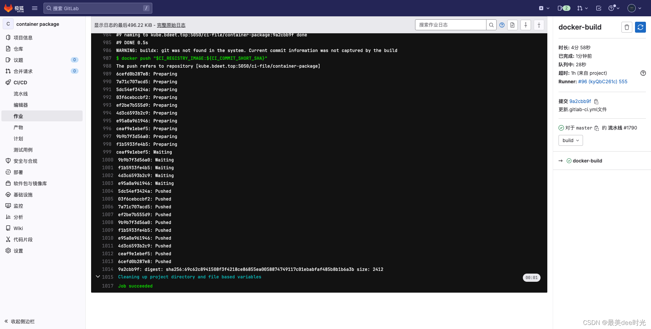Open the analytics chart sidebar item
Image resolution: width=651 pixels, height=329 pixels.
[42, 217]
